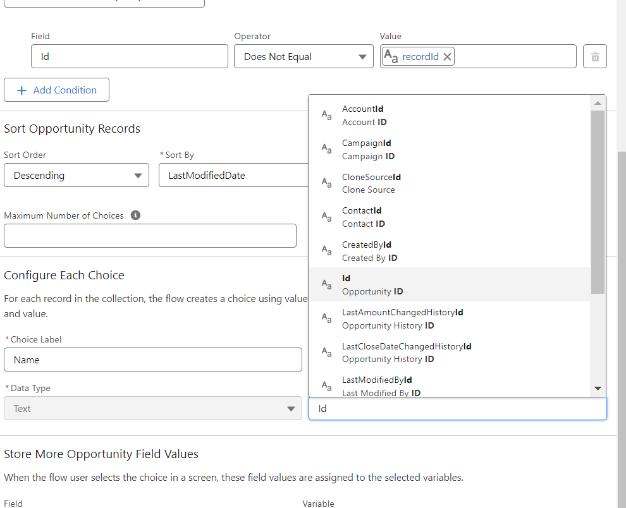The image size is (626, 508).
Task: Click the Aa icon in recordId pill
Action: pos(391,57)
